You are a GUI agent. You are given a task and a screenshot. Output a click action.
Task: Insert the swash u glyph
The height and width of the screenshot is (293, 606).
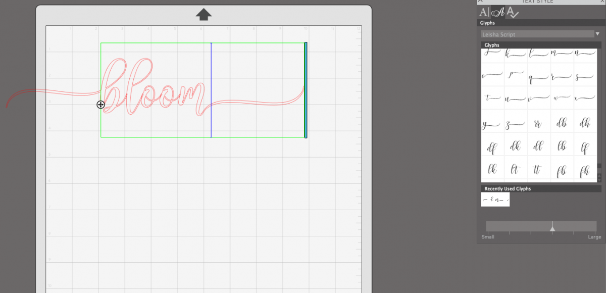click(x=516, y=99)
